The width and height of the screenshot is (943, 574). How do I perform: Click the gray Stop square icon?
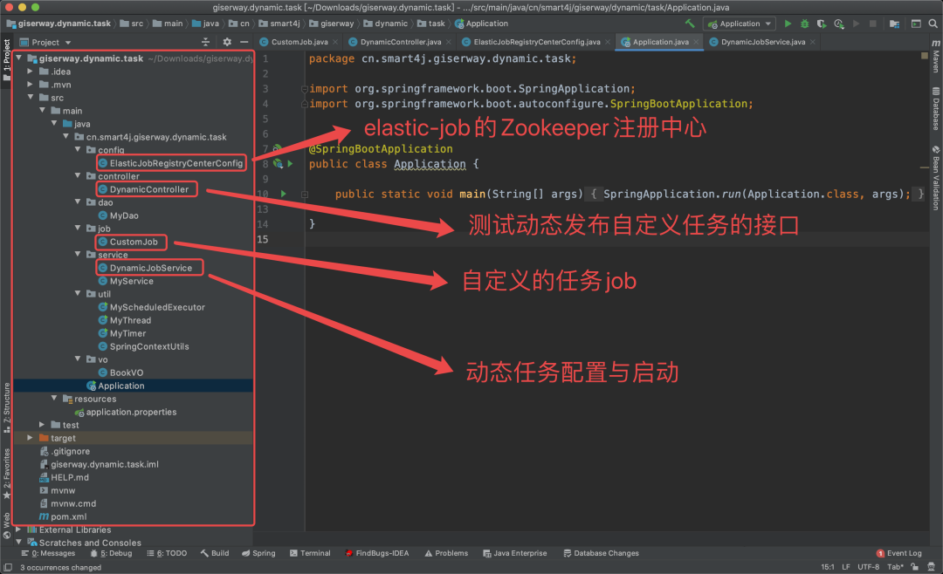pyautogui.click(x=872, y=24)
